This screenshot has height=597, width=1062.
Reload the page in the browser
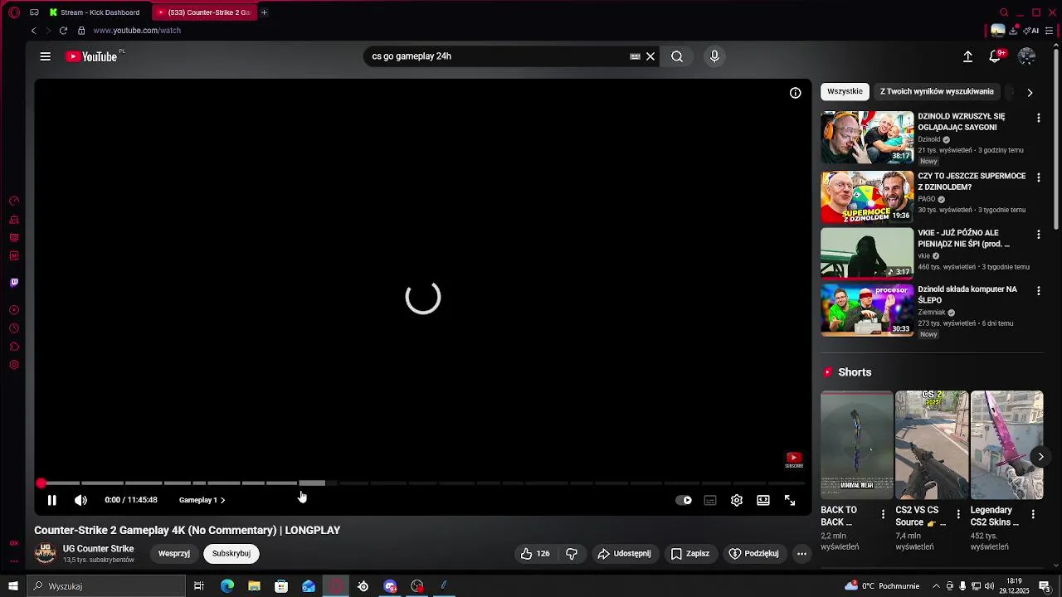[63, 31]
